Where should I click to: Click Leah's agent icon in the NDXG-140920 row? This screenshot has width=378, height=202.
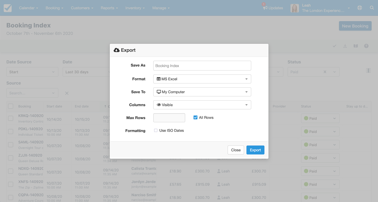pos(219,171)
